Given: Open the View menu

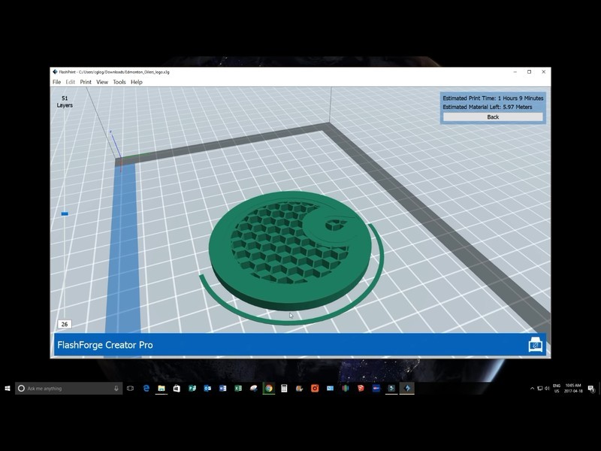Looking at the screenshot, I should [102, 82].
